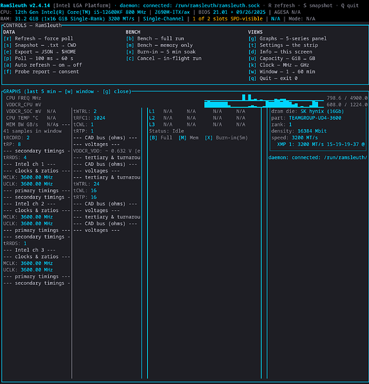Launch [x] Burn-in 5 min soak
The width and height of the screenshot is (369, 384).
click(x=161, y=52)
